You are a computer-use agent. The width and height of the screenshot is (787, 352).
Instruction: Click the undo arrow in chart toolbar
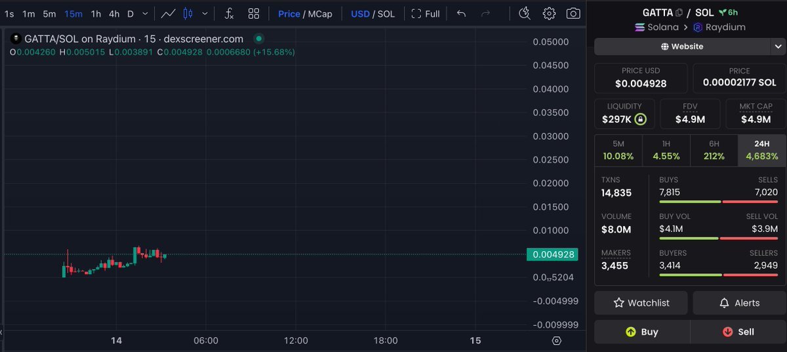pos(461,14)
